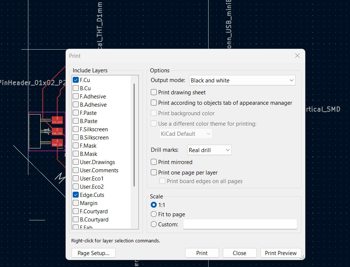Open Page Setup dialog
The width and height of the screenshot is (350, 267).
pyautogui.click(x=94, y=253)
